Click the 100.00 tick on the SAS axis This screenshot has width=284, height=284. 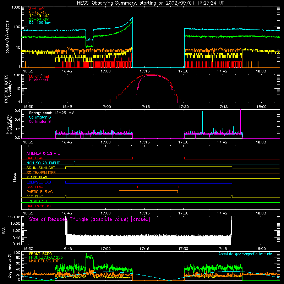14,217
